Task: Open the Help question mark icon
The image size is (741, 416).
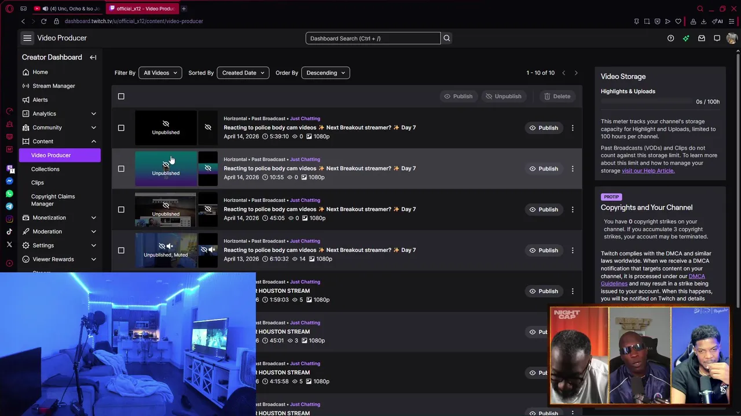Action: (670, 38)
